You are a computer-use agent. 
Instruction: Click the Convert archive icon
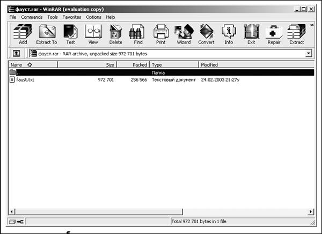pos(206,34)
